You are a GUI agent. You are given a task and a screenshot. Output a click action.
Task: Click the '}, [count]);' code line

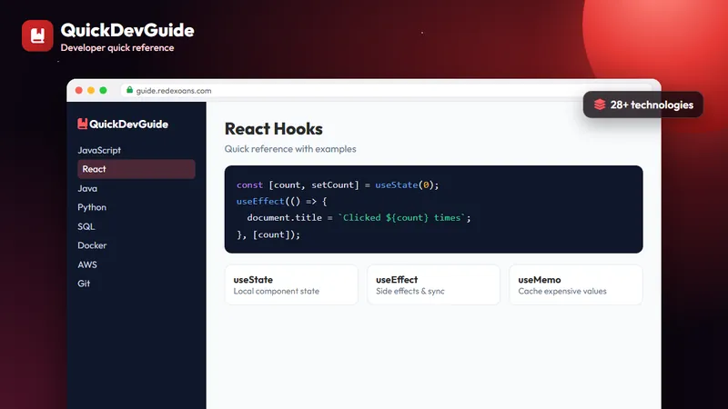pos(268,234)
